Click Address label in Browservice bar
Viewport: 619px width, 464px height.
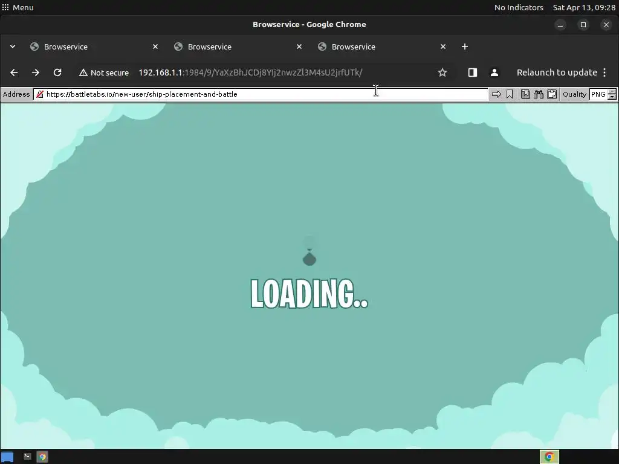tap(16, 94)
